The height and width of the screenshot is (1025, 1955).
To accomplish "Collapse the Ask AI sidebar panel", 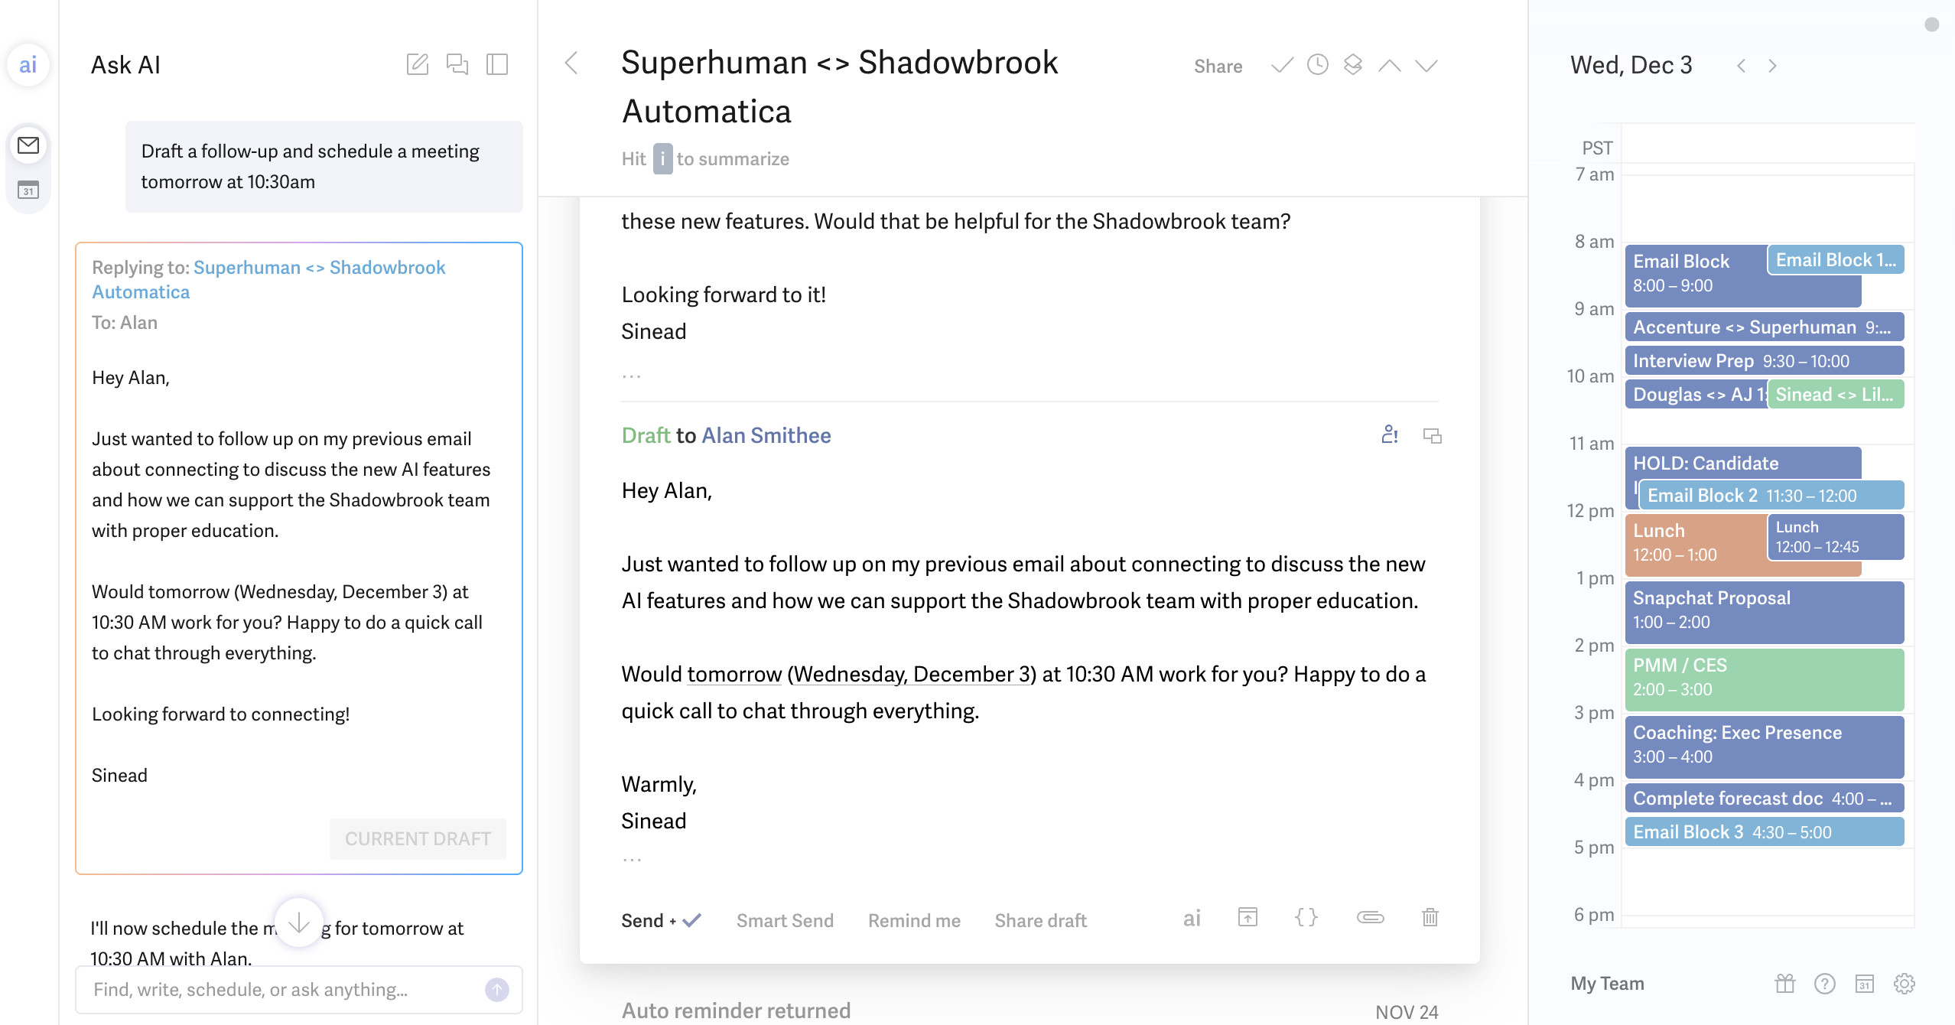I will (x=497, y=64).
